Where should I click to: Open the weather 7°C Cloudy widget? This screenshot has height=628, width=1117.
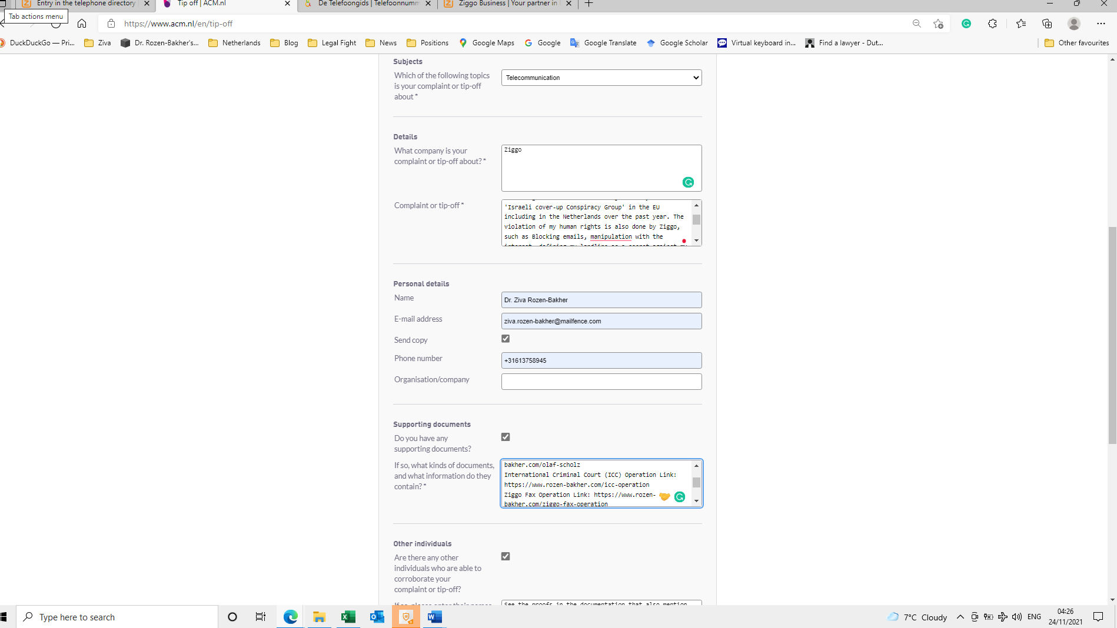[x=917, y=617]
